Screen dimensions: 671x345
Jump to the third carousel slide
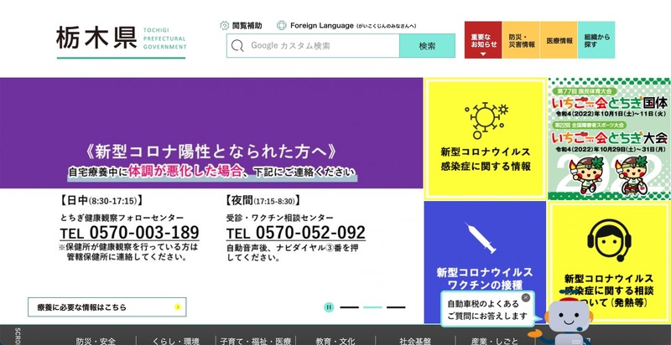tap(395, 307)
